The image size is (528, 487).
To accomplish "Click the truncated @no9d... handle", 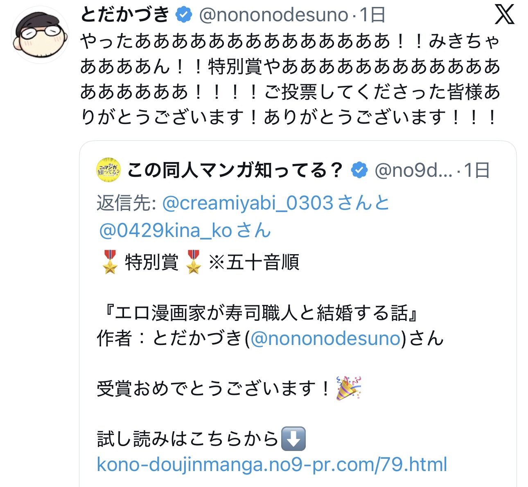I will (413, 170).
